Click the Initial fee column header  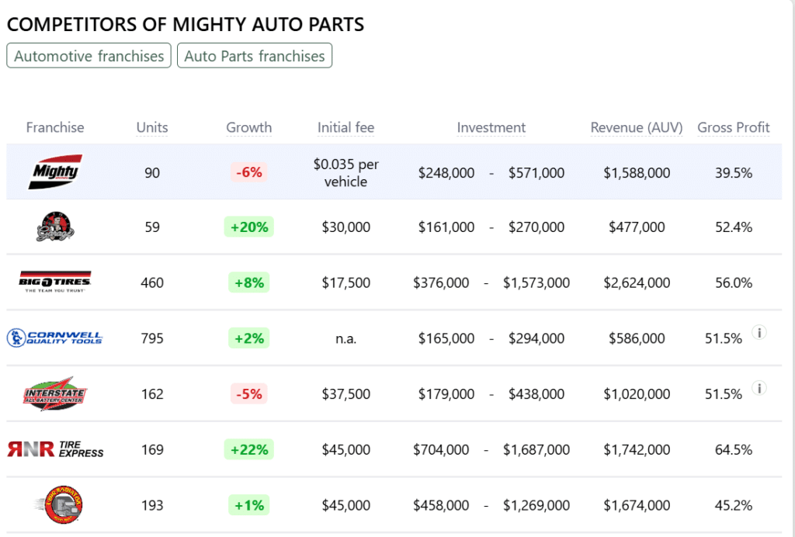345,128
